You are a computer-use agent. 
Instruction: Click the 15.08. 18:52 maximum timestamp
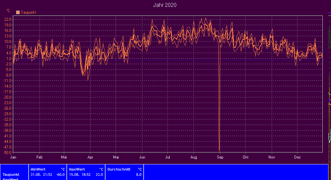pyautogui.click(x=80, y=174)
